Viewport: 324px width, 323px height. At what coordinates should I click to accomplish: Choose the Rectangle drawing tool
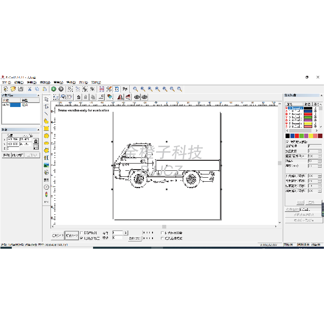[x=46, y=128]
